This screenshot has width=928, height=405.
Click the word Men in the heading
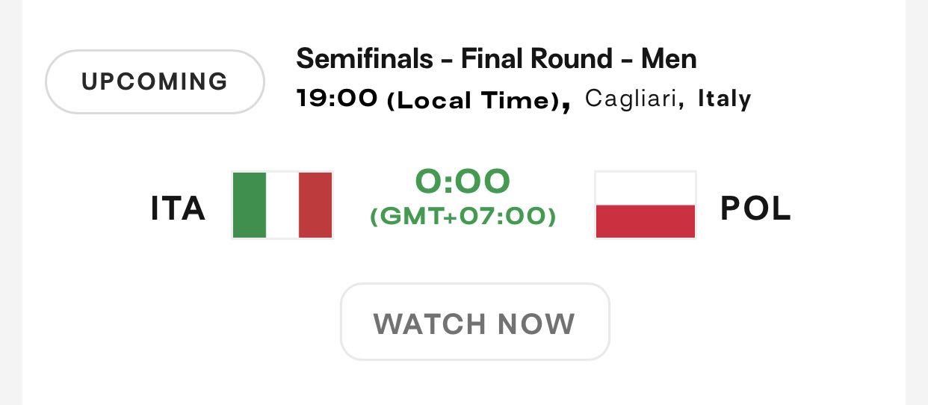669,58
